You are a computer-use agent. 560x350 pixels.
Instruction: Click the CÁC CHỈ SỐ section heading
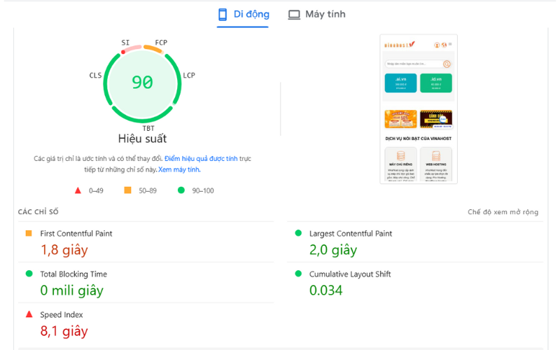click(x=38, y=212)
